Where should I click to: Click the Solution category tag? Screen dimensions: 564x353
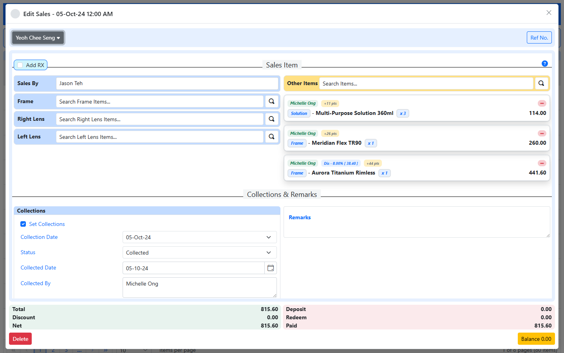pos(299,113)
